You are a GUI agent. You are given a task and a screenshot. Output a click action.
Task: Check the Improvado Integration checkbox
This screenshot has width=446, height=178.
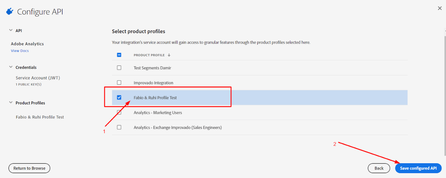pyautogui.click(x=119, y=83)
